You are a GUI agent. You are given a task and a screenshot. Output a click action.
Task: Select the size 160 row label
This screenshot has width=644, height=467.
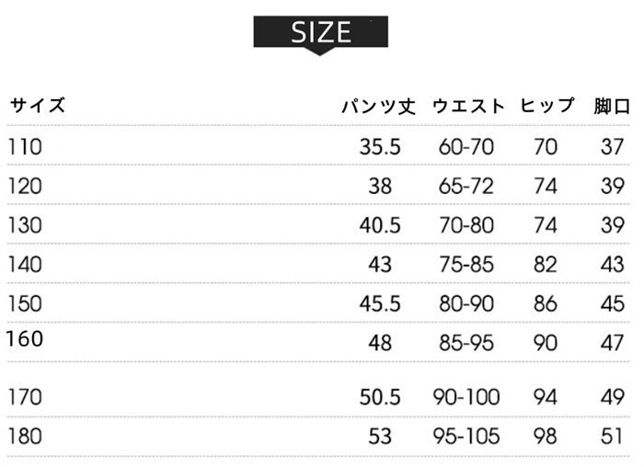tap(25, 338)
